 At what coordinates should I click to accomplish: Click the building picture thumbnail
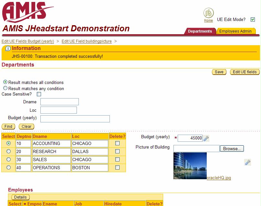(190, 166)
